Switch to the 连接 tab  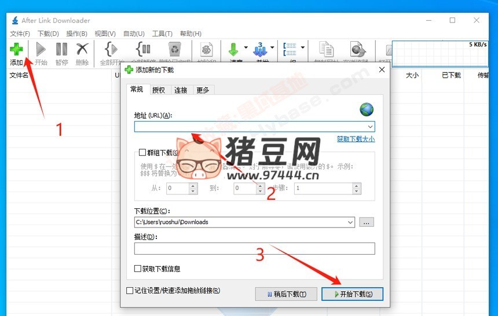181,90
